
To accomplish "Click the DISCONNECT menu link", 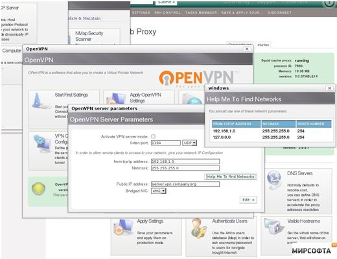I will (279, 13).
